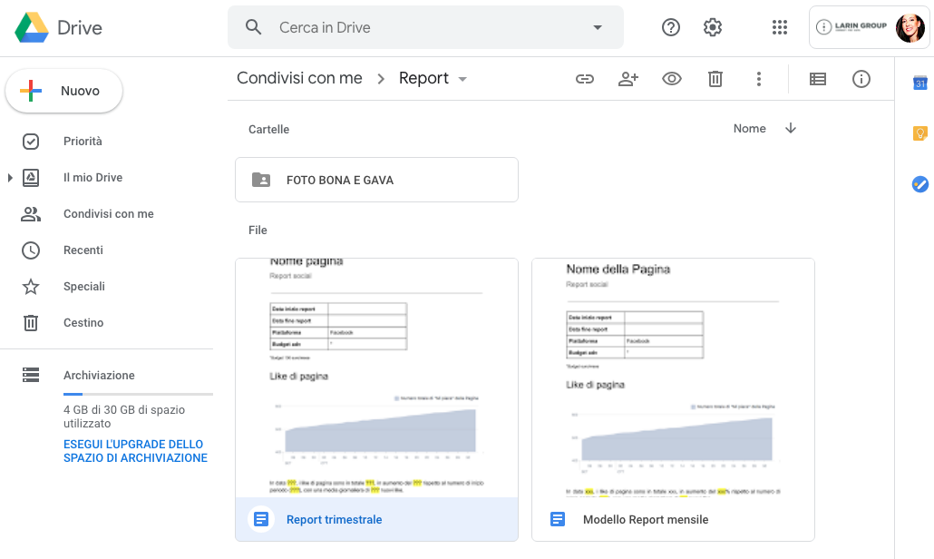Open the search options dropdown arrow
The image size is (934, 559).
coord(598,27)
